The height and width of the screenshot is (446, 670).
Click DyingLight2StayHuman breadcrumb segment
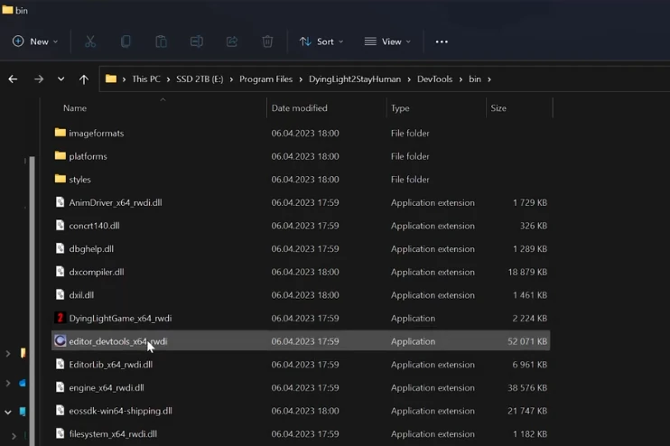click(354, 79)
